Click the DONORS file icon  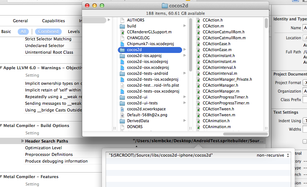[122, 127]
